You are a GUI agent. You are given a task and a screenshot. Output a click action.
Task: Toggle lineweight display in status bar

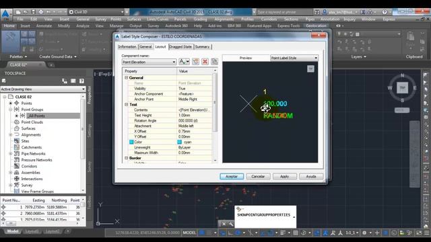[x=283, y=233]
